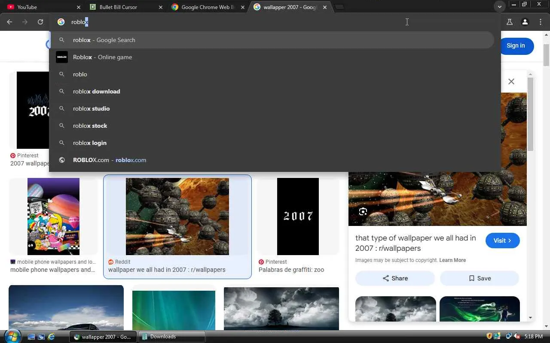Click the globe icon beside ROBLOX.com suggestion
550x343 pixels.
point(62,160)
